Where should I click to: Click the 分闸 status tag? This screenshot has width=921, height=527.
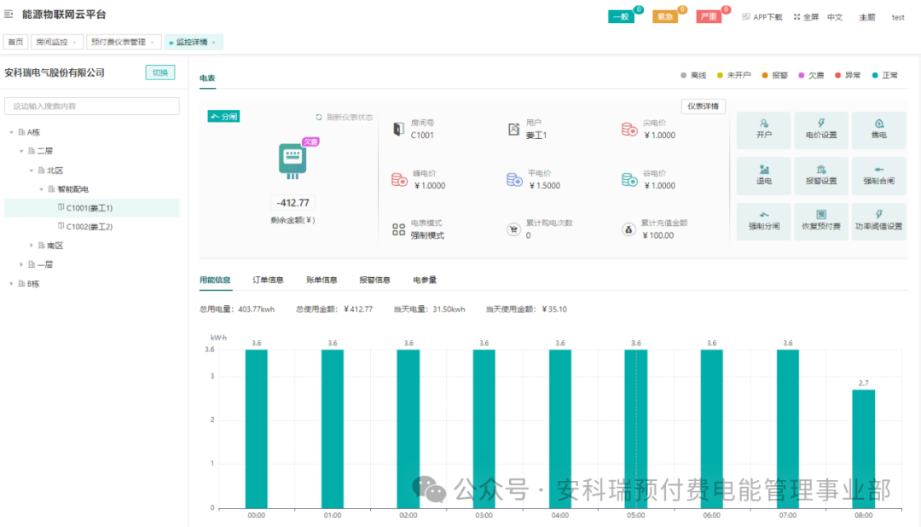223,116
